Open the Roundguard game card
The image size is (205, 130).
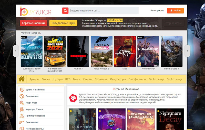112,119
